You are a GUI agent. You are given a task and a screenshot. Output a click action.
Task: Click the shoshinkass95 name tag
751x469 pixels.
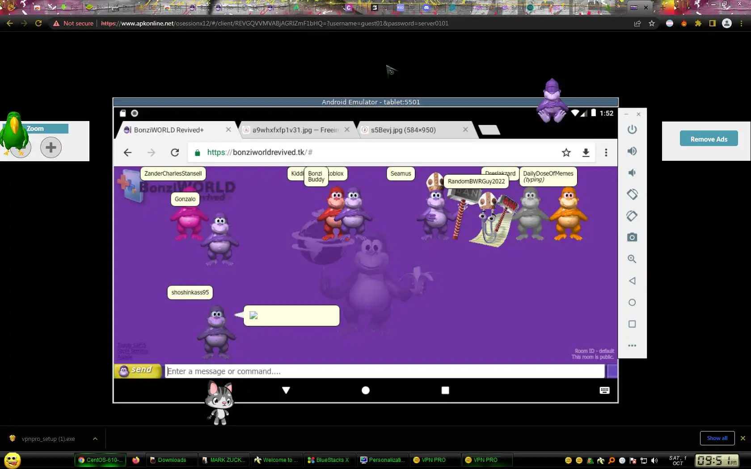(x=190, y=293)
